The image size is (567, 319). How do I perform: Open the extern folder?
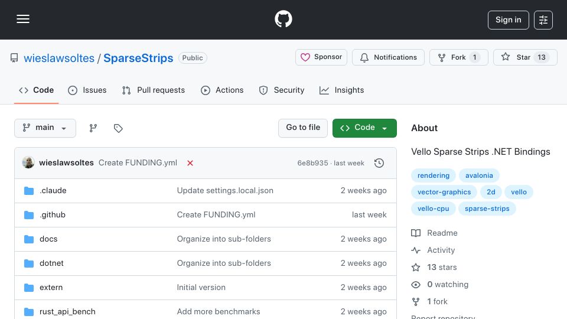pos(51,288)
